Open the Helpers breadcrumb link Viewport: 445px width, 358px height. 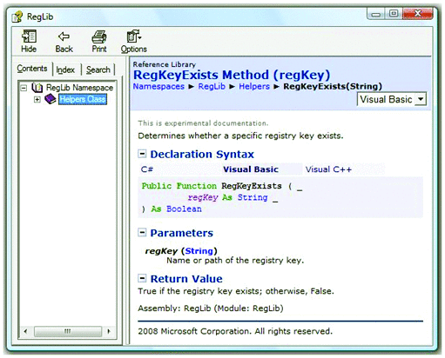pyautogui.click(x=254, y=86)
